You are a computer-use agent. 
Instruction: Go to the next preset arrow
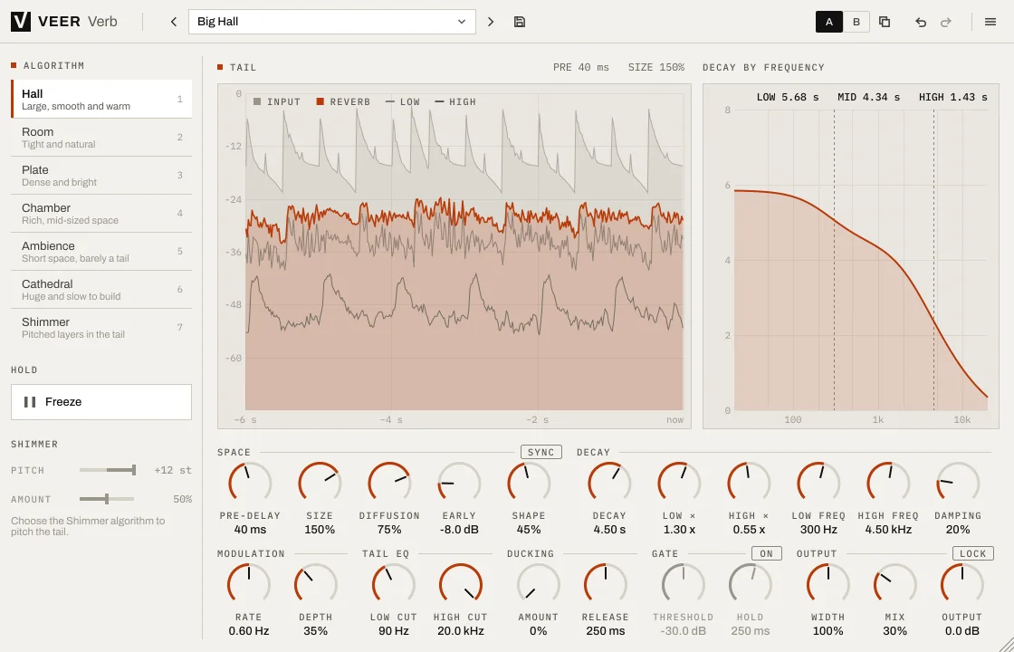coord(491,22)
